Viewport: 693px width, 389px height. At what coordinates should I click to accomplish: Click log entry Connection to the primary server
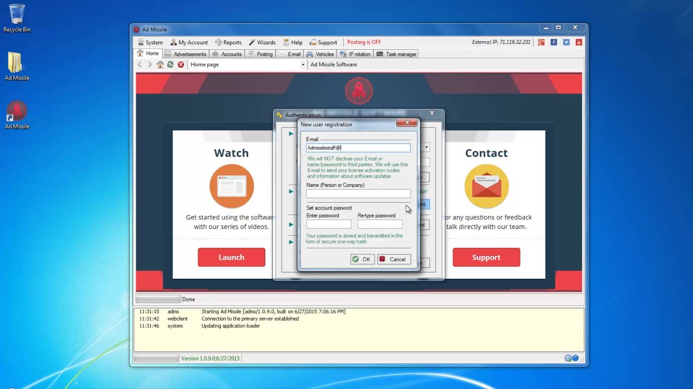click(x=250, y=319)
